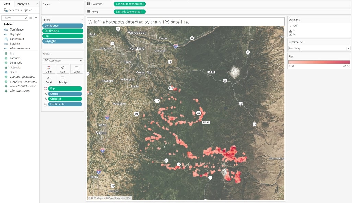This screenshot has height=203, width=352.
Task: Click the Search field in Data pane
Action: pos(13,18)
